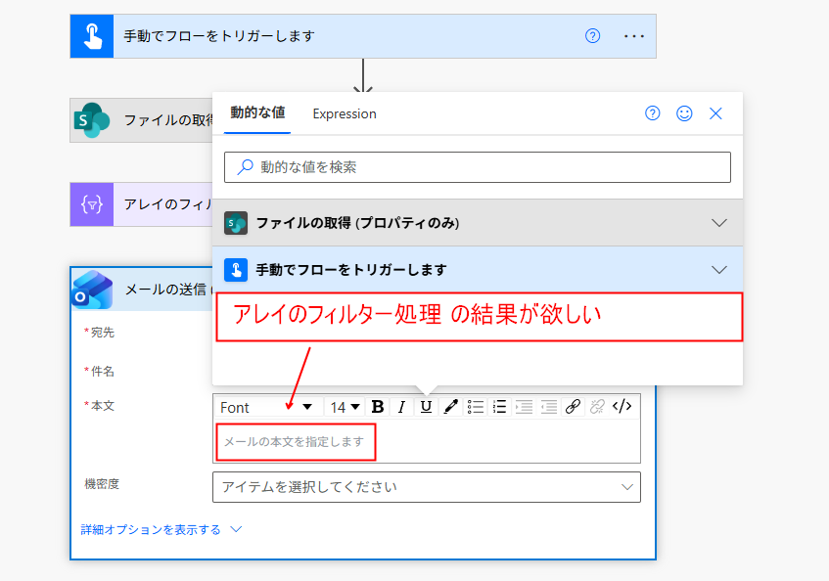This screenshot has height=581, width=829.
Task: Open the font color pen tool
Action: pos(450,407)
